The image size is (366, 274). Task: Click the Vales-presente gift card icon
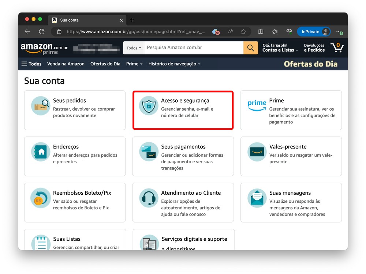pyautogui.click(x=257, y=152)
